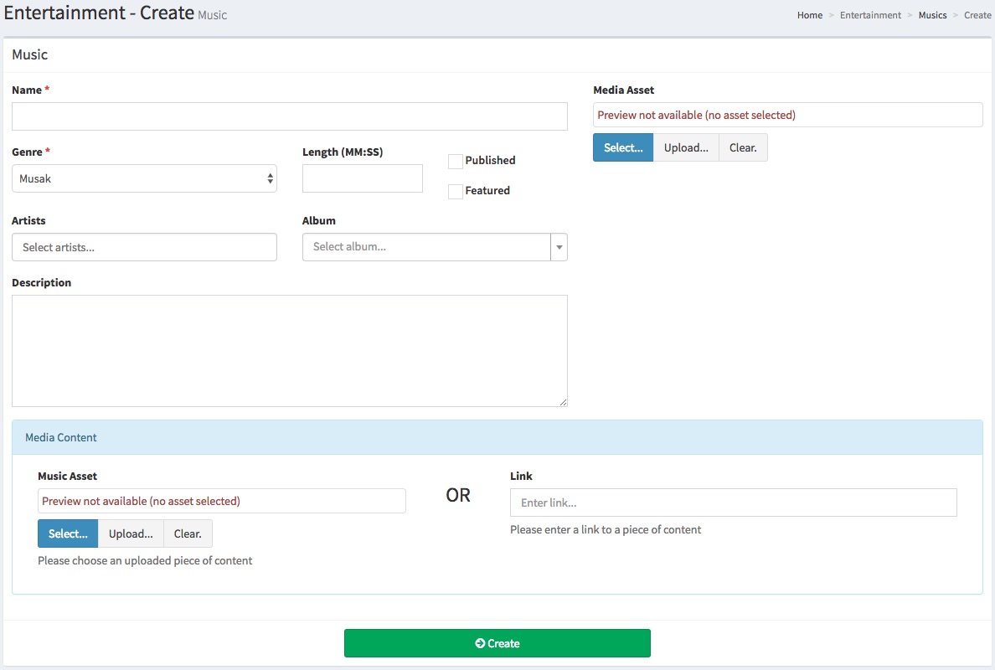The image size is (995, 670).
Task: Click Upload under Media Asset
Action: click(686, 147)
